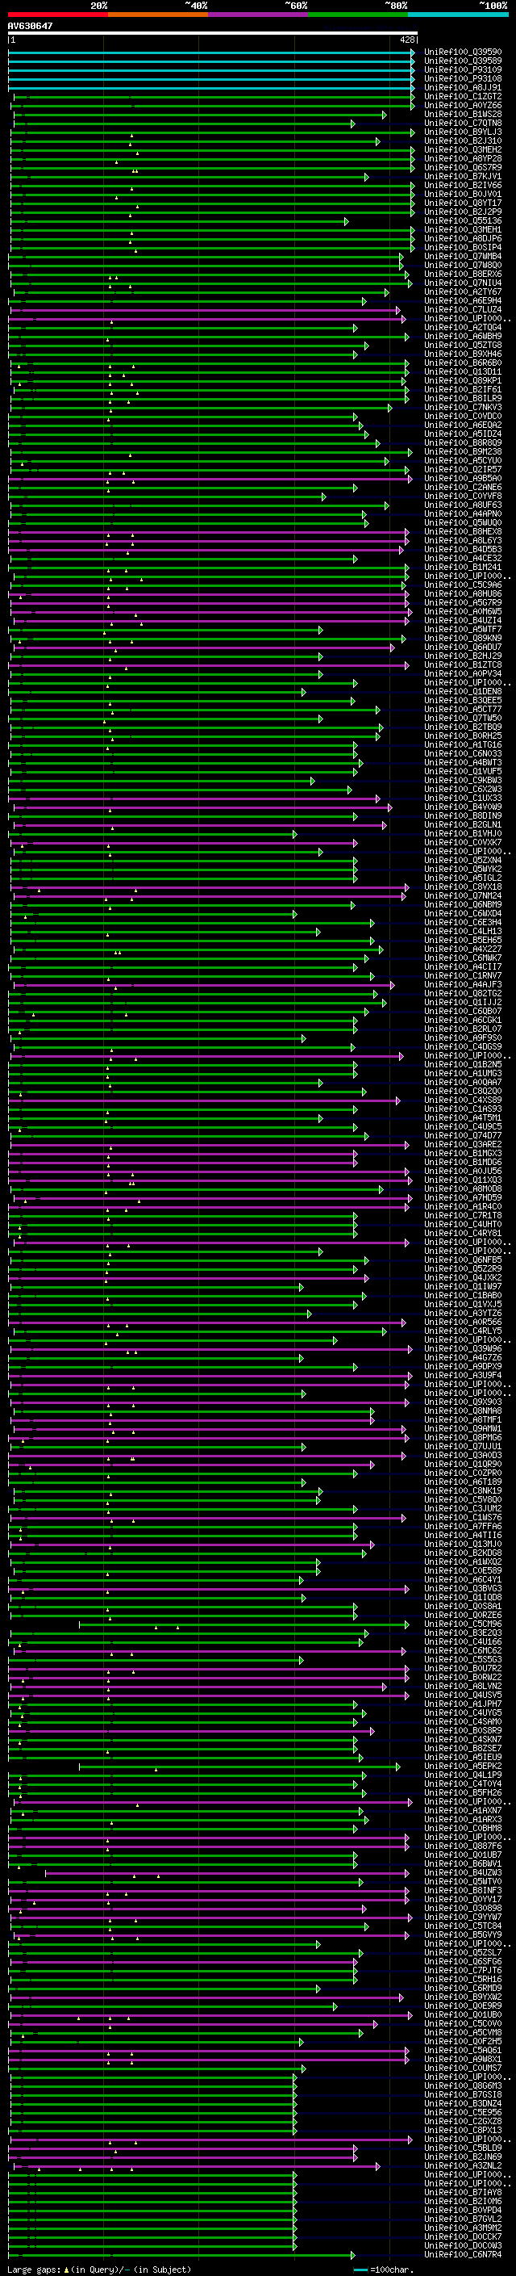Open hit UniRef100_Q39590
516x2276 pixels.
(x=463, y=52)
